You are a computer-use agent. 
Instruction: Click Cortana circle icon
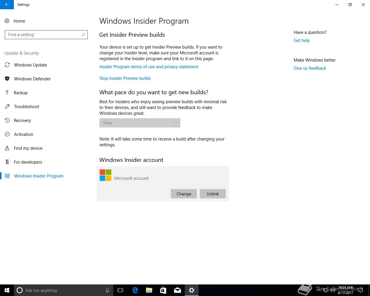(20, 290)
